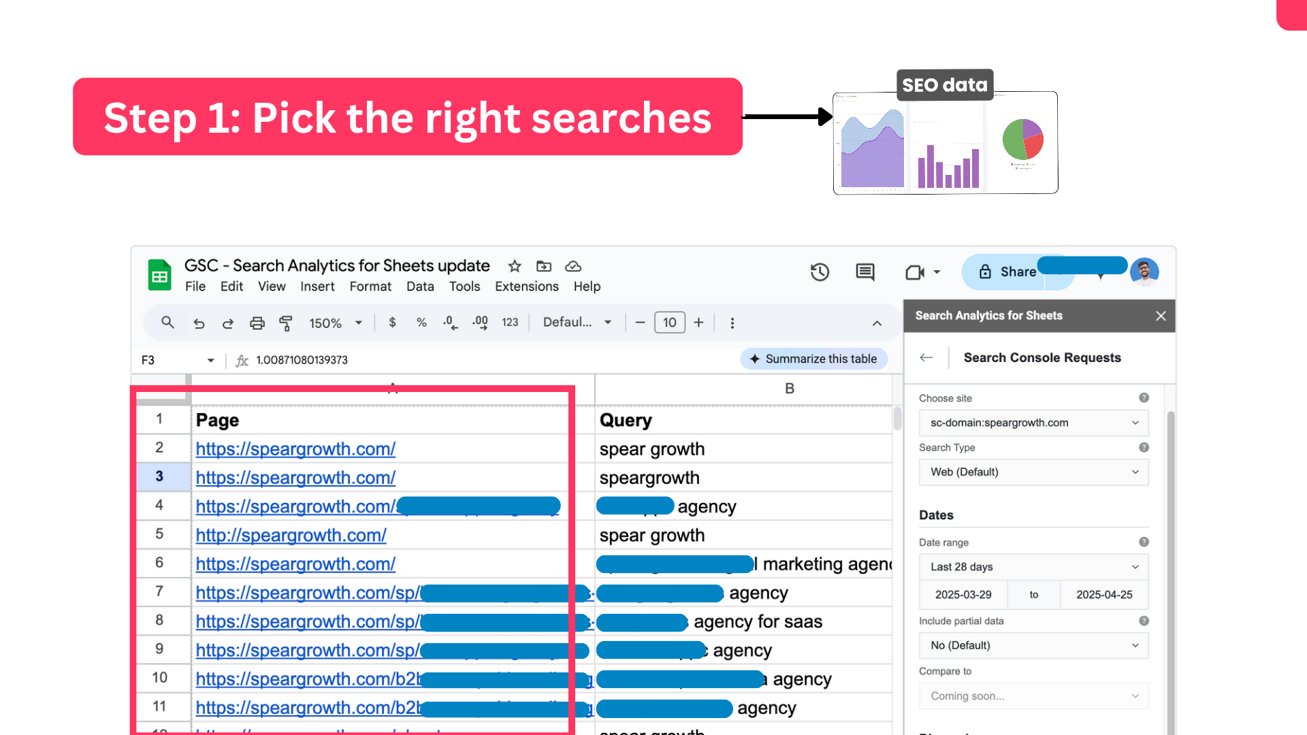Select cell with speargrowth query in row 3
1307x735 pixels.
coord(743,478)
